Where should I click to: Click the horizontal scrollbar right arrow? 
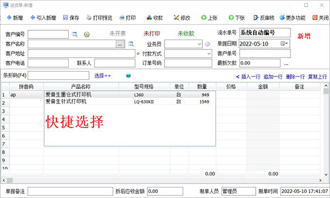(320, 180)
